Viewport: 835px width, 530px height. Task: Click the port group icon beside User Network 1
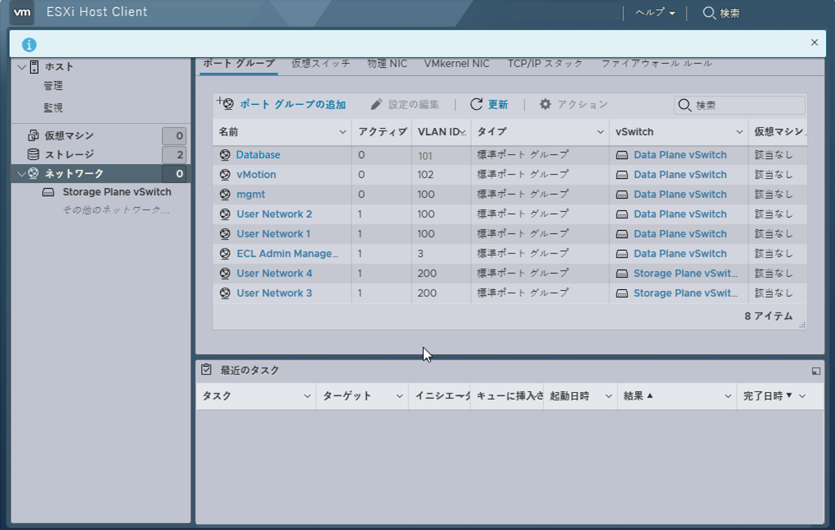point(225,234)
